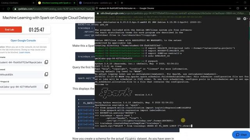Click the username student-04-fbd43dff23ef text
250x140 pixels.
click(21, 62)
